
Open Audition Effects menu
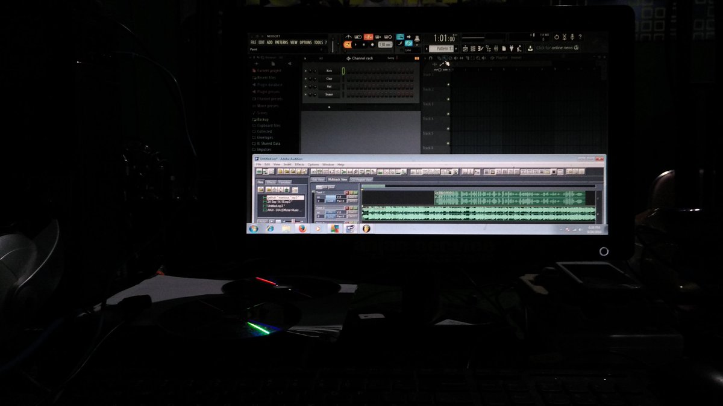[299, 164]
